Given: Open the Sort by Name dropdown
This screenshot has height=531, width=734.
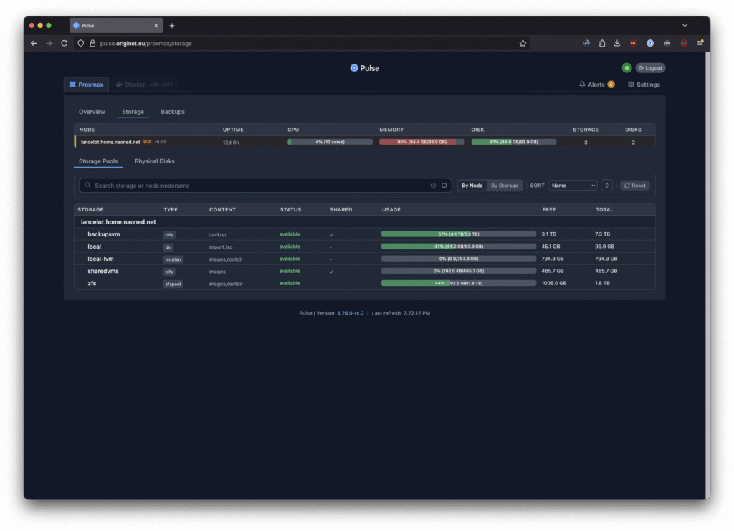Looking at the screenshot, I should (573, 186).
